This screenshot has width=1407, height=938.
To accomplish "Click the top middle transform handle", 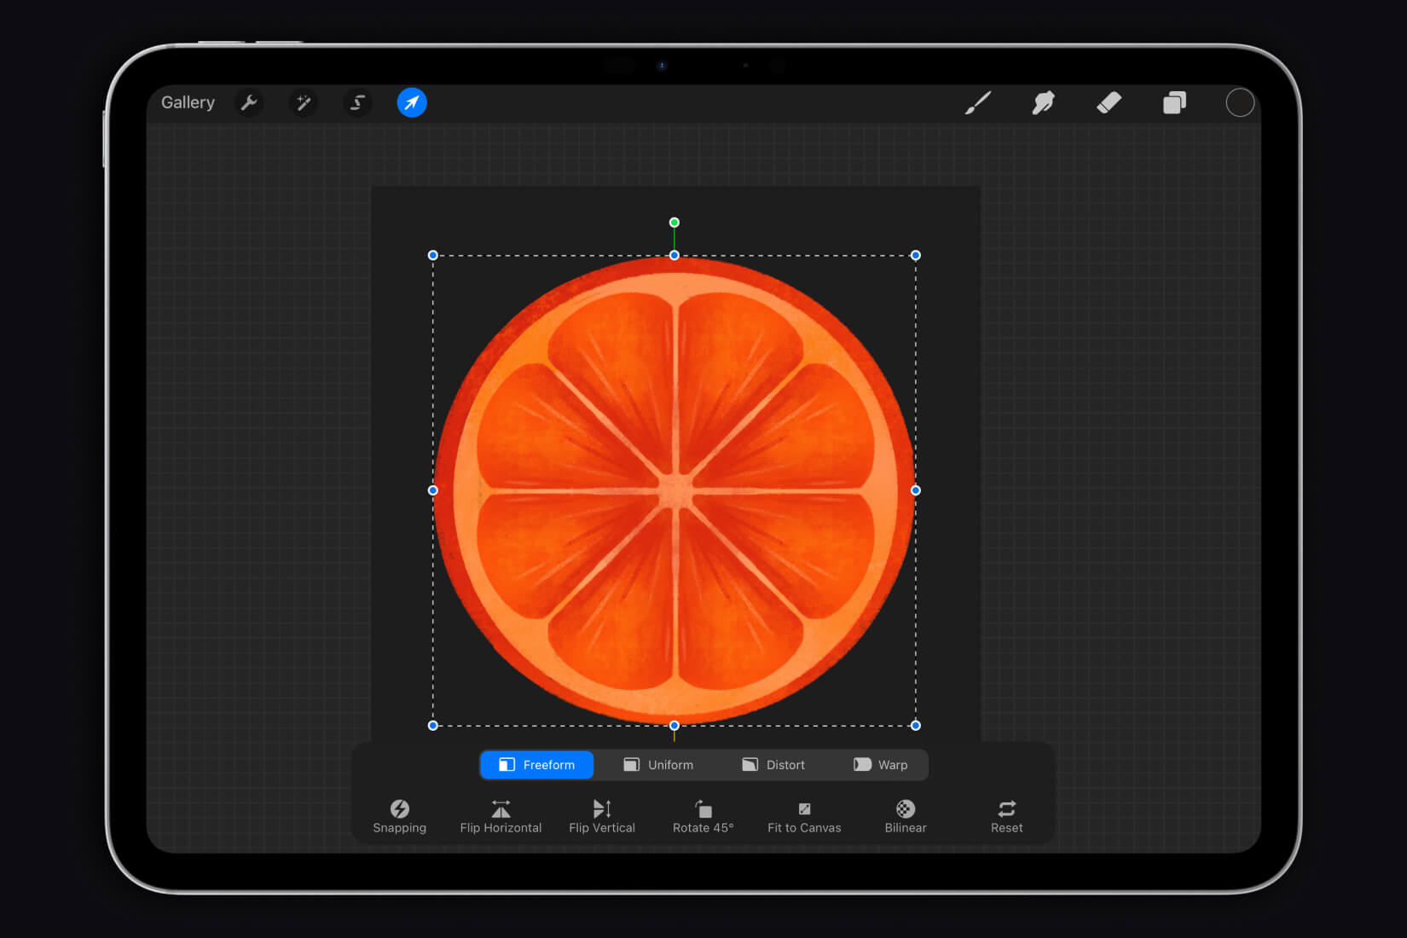I will tap(675, 255).
